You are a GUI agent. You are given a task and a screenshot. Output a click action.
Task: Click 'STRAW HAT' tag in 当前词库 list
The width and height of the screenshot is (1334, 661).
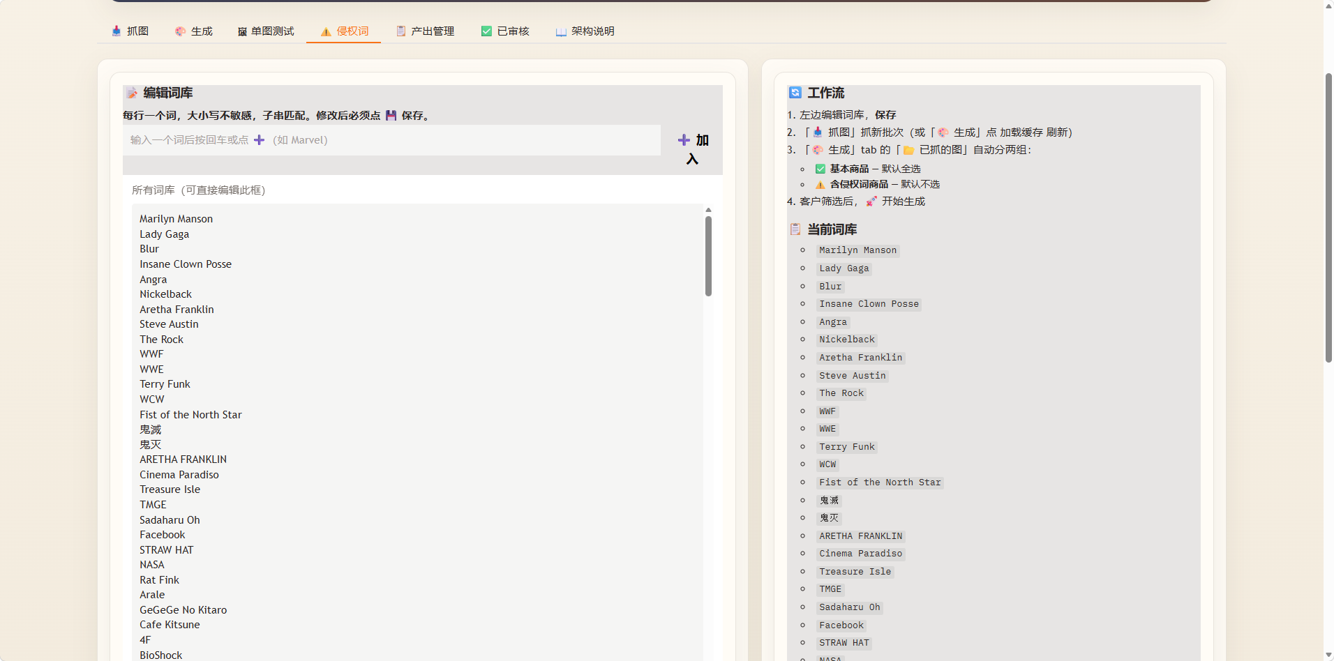pyautogui.click(x=844, y=643)
